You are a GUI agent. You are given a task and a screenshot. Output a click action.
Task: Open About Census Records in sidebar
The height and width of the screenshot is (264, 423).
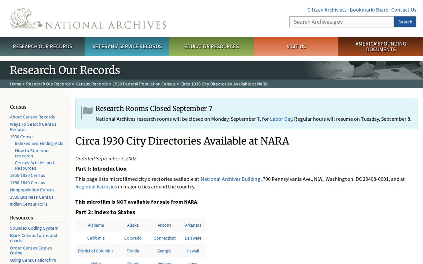32,117
